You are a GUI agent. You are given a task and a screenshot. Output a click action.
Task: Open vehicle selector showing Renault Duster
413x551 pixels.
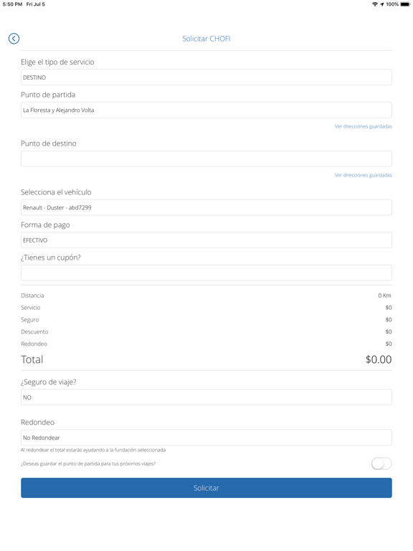(x=206, y=207)
